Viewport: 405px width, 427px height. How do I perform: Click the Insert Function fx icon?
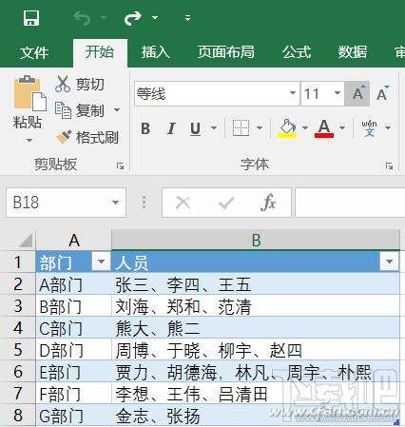pyautogui.click(x=269, y=202)
